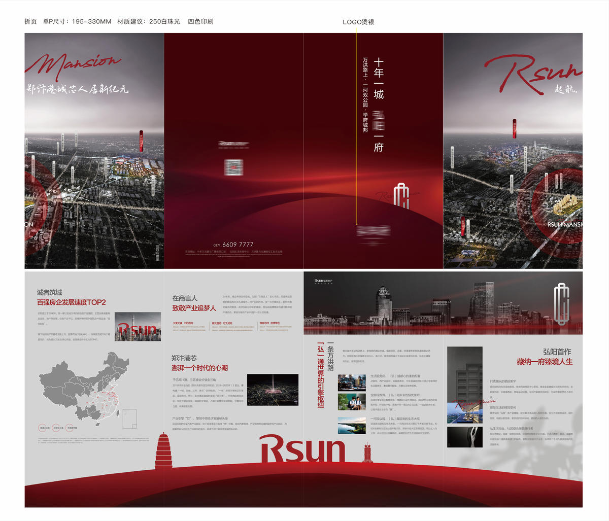Select the calligraphy line '郑汴港城芯人居新纪元'
This screenshot has width=609, height=521.
(78, 89)
